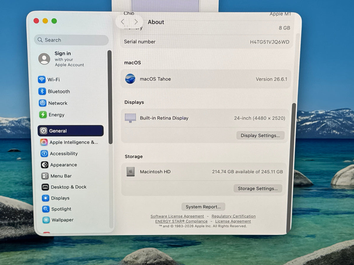Select the Accessibility icon in sidebar
This screenshot has width=354, height=265.
coord(44,153)
